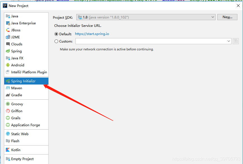Select the "Android" list entry text
Viewport: 243px width, 164px height.
pos(18,65)
